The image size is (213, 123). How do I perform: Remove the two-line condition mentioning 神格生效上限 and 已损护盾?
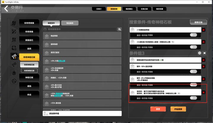(x=204, y=92)
